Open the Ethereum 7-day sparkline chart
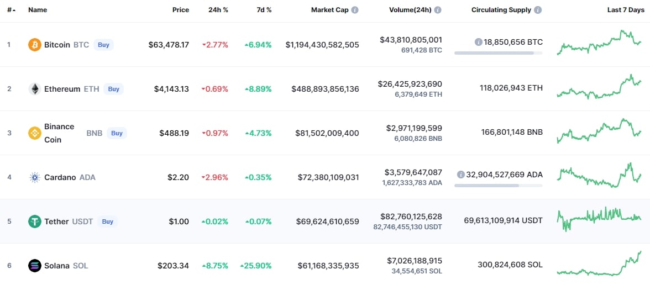The image size is (650, 285). tap(599, 87)
